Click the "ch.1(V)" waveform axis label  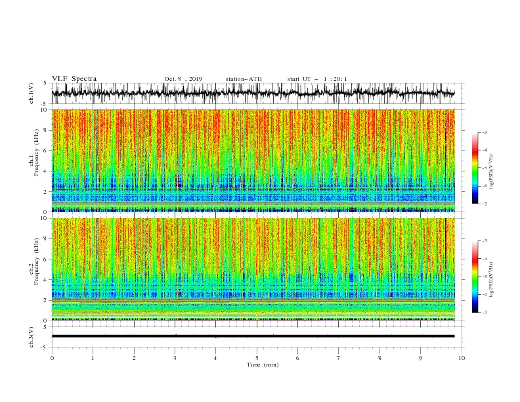point(32,93)
